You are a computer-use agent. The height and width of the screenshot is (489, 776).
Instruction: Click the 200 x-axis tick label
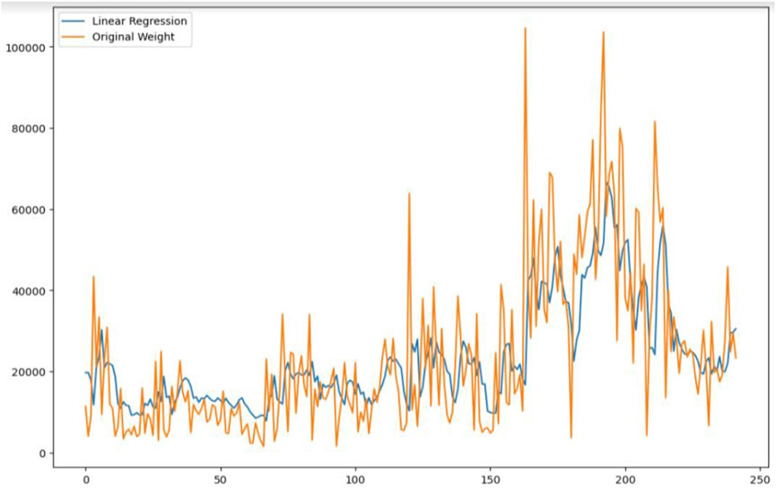point(625,480)
